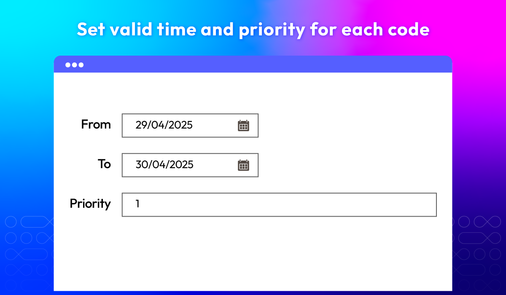Screen dimensions: 506x295
Task: Click into the Priority input field
Action: 278,205
